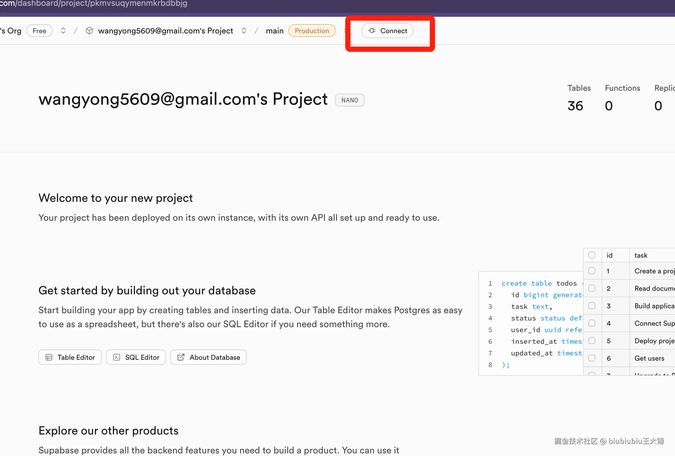
Task: Open wangyong5609@gmail.com's Project breadcrumb
Action: coord(166,31)
